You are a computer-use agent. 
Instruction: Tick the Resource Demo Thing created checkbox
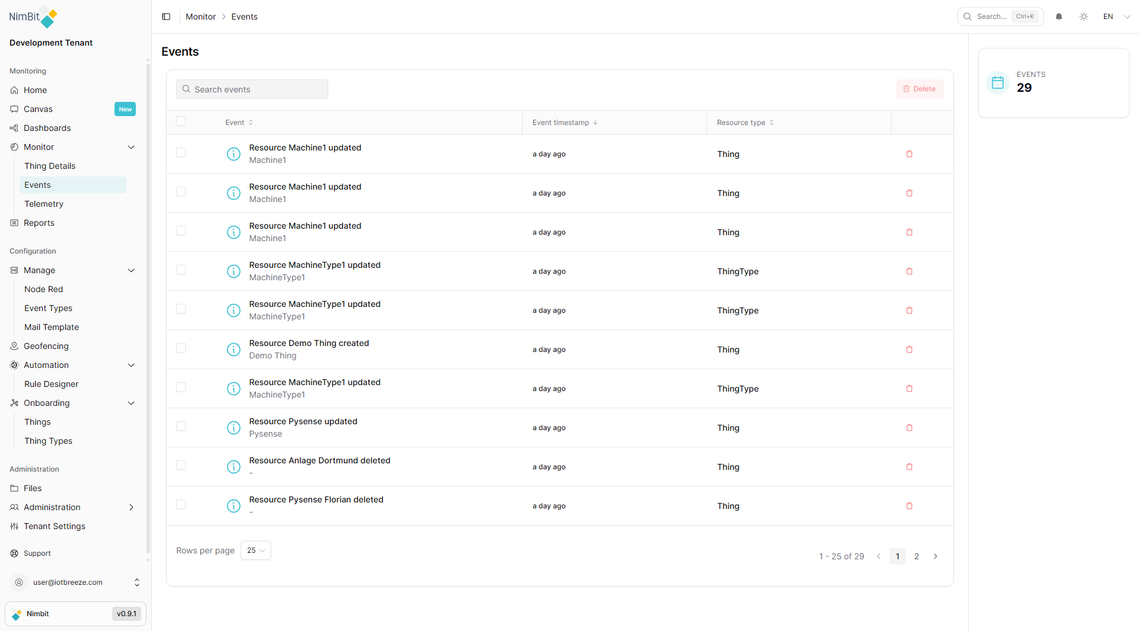181,348
